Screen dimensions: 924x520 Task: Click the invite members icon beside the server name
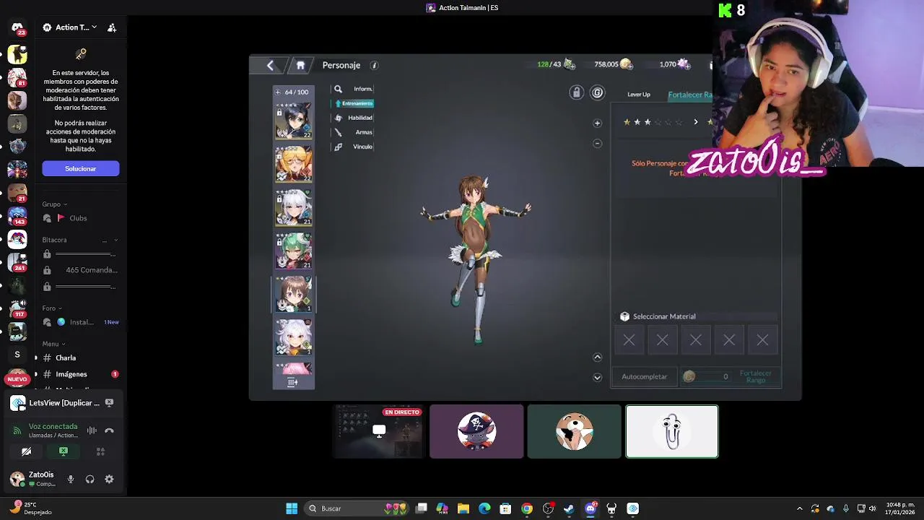click(112, 27)
